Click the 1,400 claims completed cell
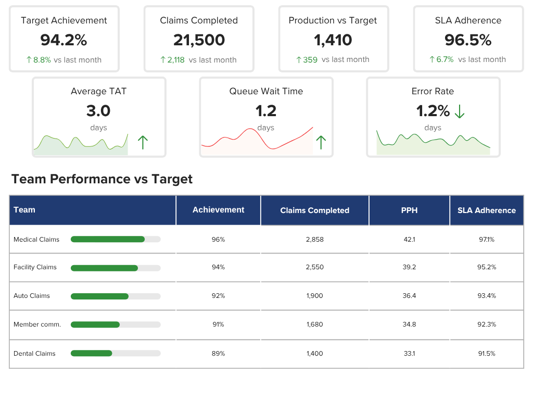The width and height of the screenshot is (533, 400). tap(315, 354)
